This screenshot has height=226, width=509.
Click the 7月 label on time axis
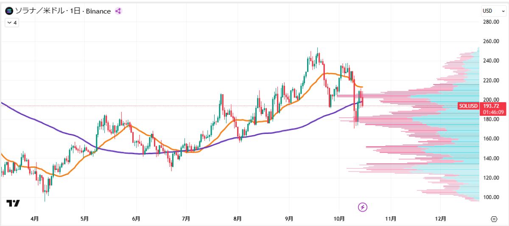(x=185, y=219)
